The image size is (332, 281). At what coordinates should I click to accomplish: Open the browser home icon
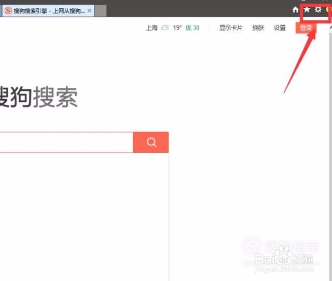295,10
